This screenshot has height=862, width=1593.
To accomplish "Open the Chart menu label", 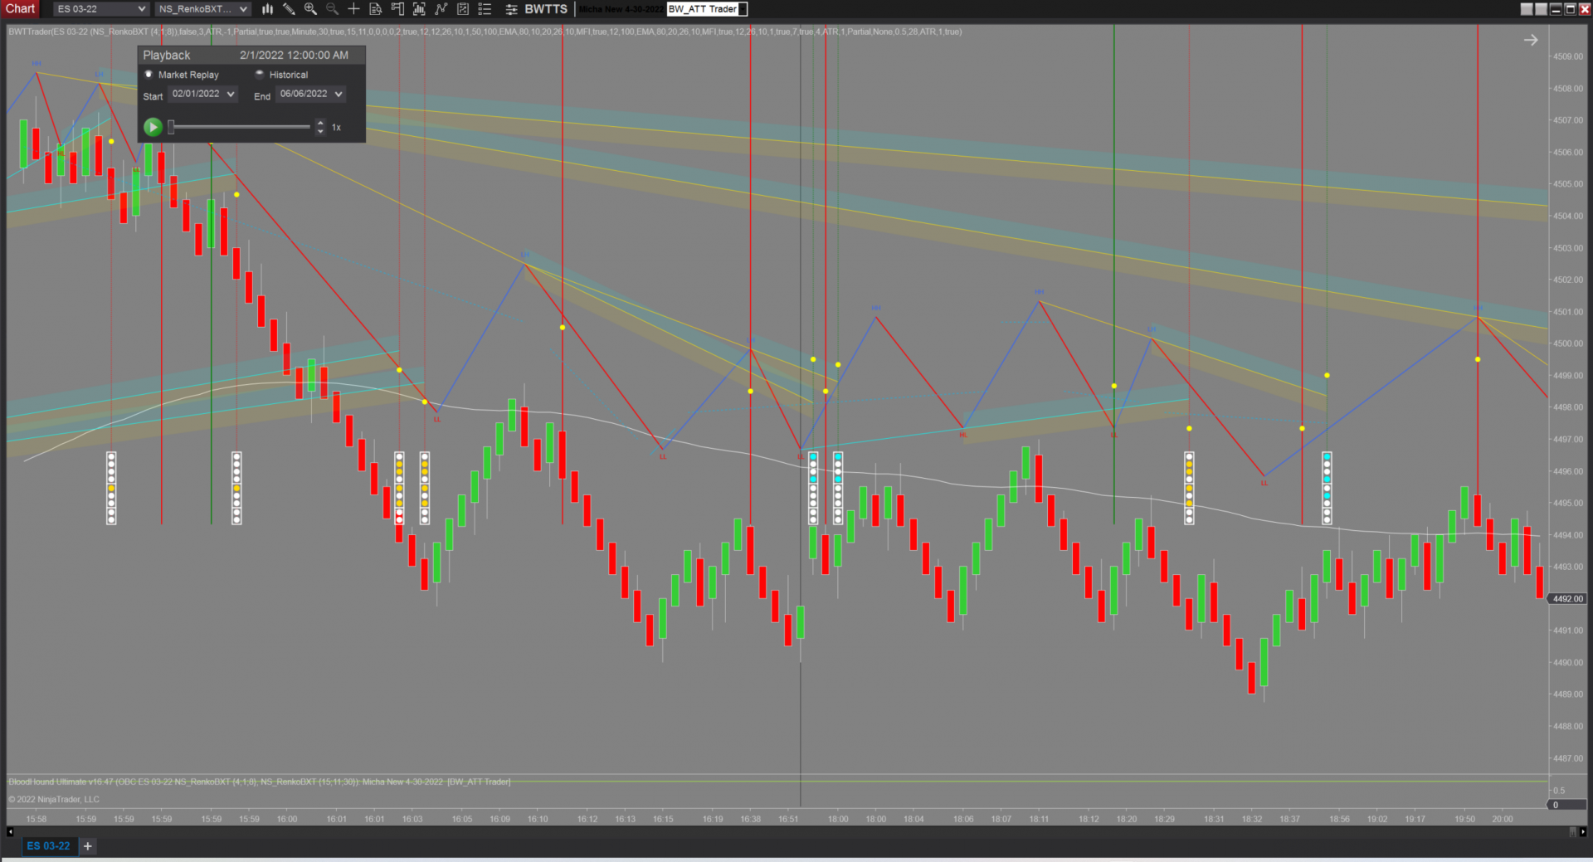I will pyautogui.click(x=19, y=9).
